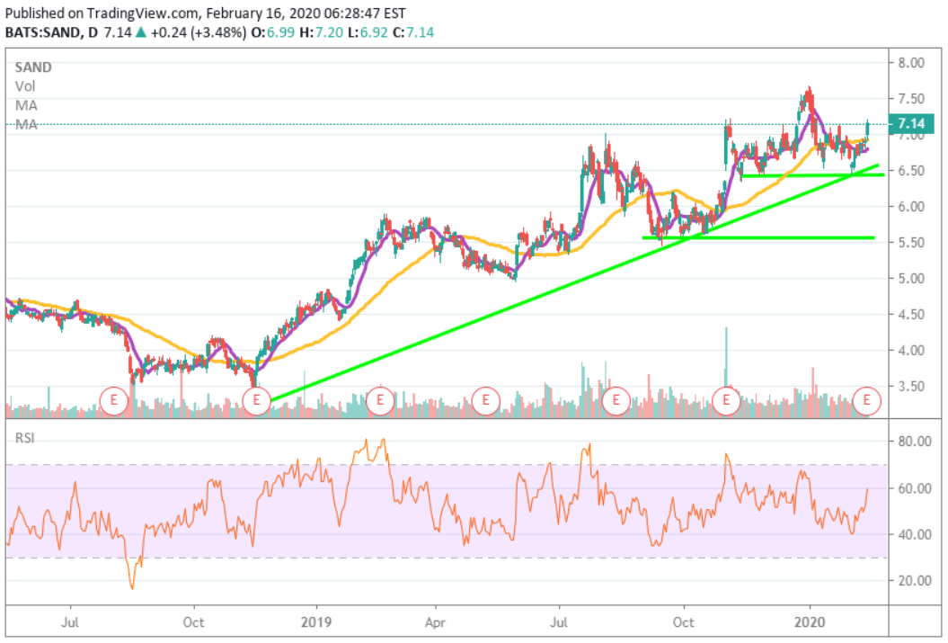Expand the second MA legend entry options

coord(27,125)
